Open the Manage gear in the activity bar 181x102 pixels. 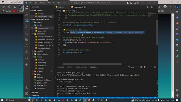(27, 93)
